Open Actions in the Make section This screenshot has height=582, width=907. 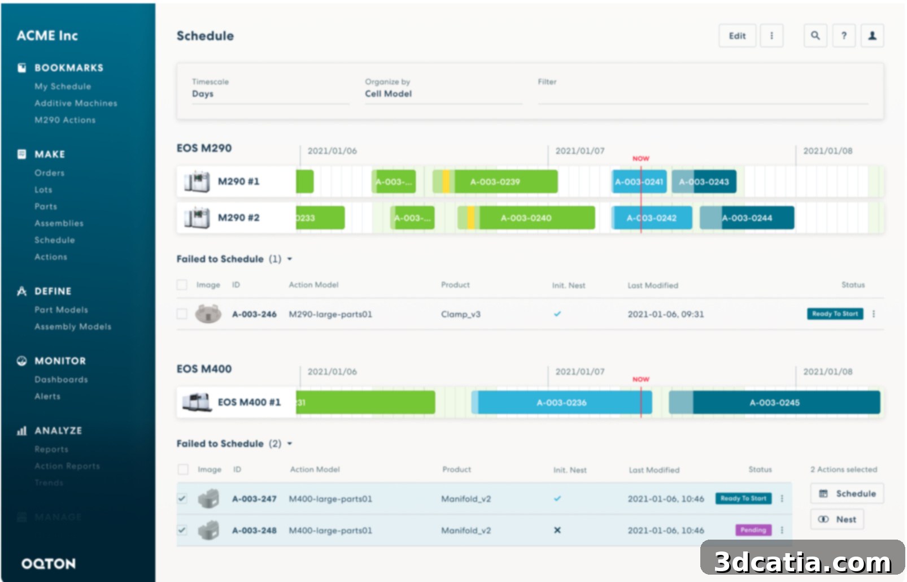(51, 257)
